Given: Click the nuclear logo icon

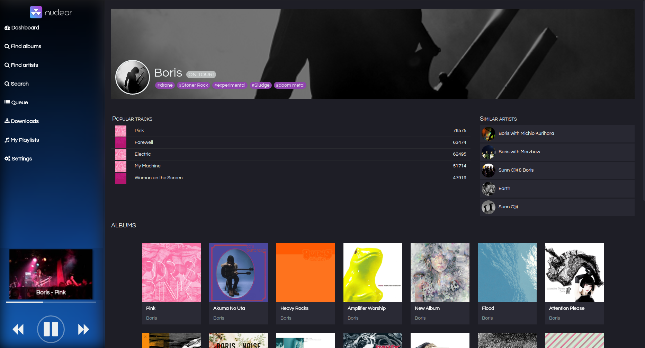Looking at the screenshot, I should 36,12.
